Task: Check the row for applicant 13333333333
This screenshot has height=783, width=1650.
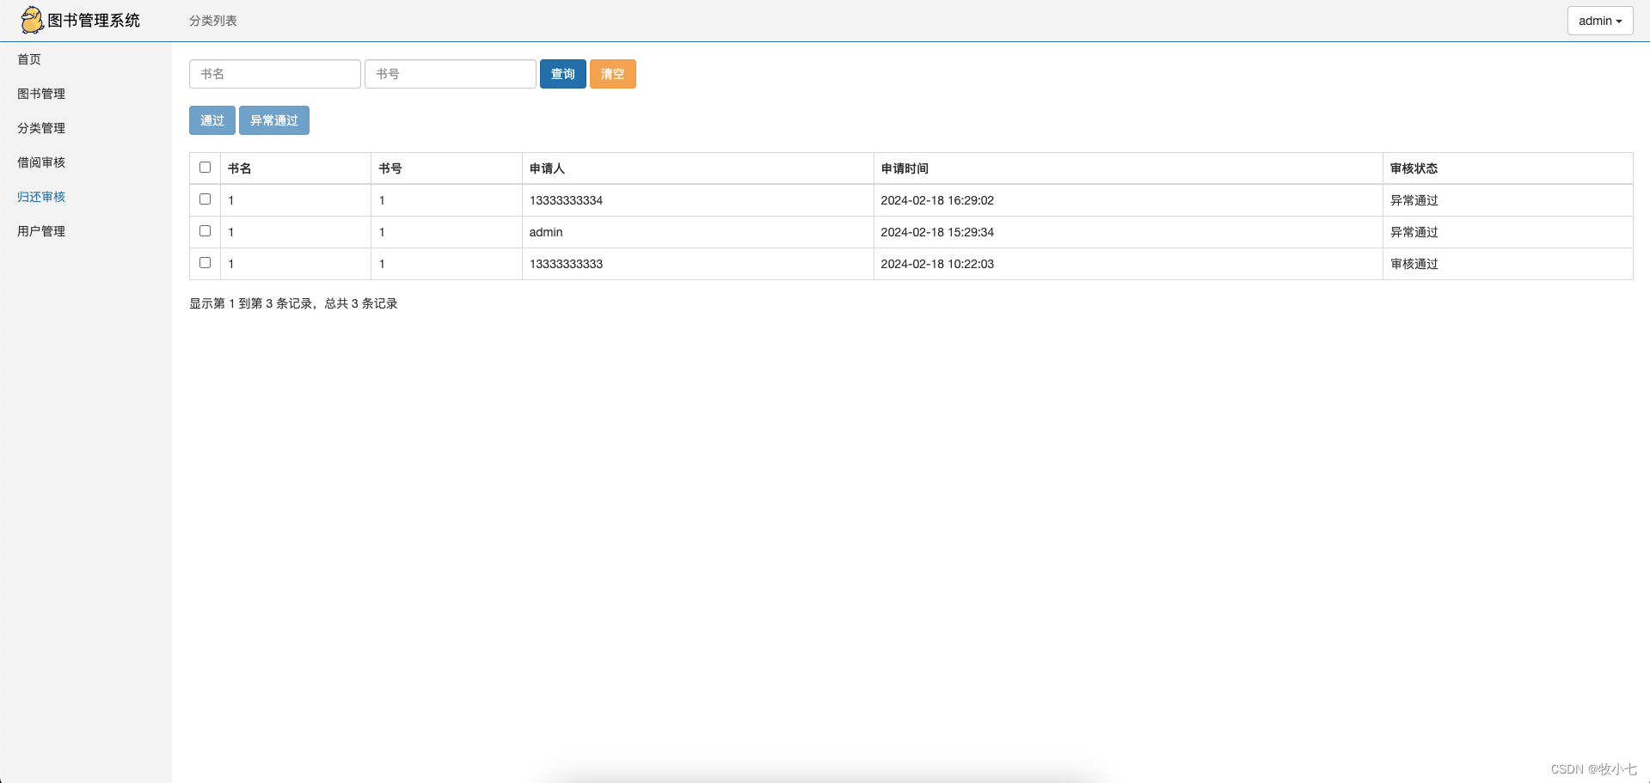Action: pos(205,263)
